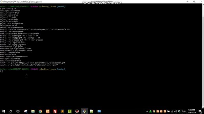Click the 'credential.helper=manager' line
204x114 pixels.
(13, 44)
